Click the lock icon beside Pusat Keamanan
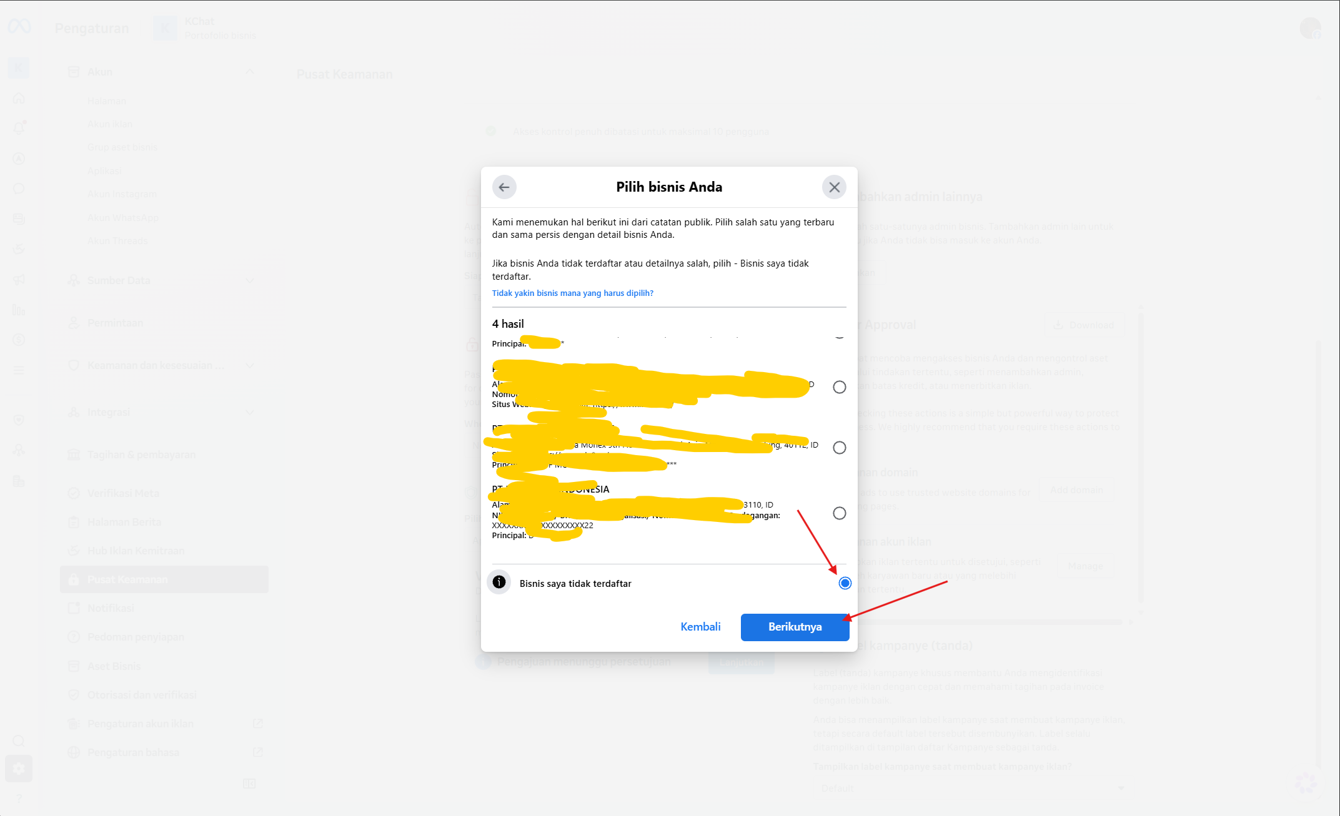 coord(74,579)
